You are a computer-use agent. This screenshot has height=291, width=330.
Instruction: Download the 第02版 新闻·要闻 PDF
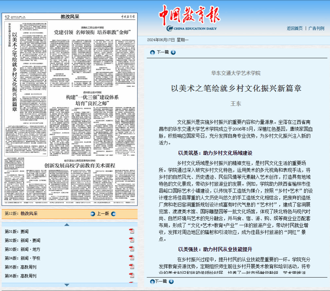click(131, 240)
